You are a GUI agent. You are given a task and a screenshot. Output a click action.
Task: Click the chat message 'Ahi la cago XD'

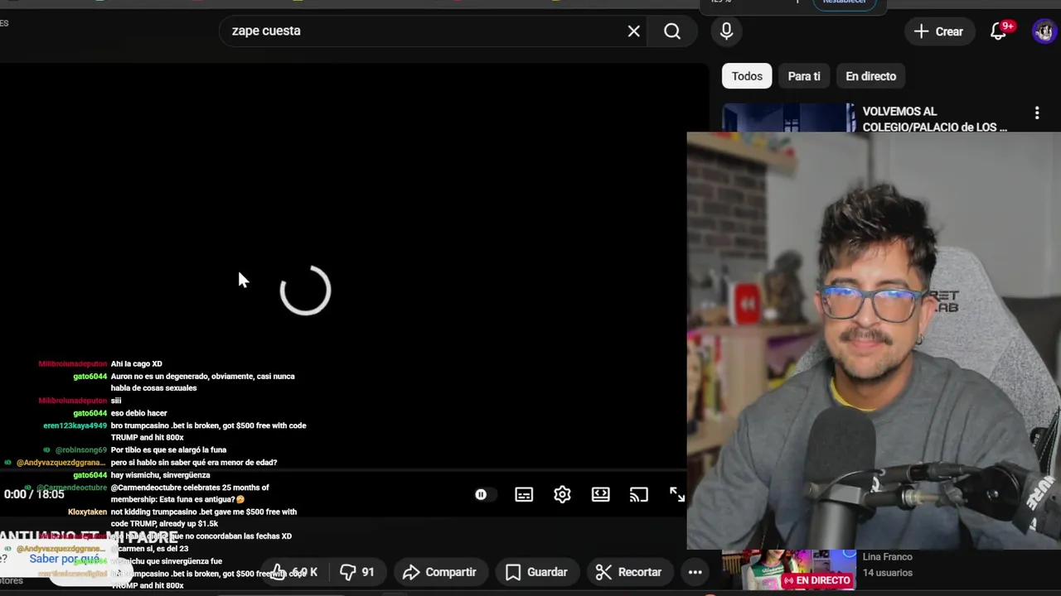[x=137, y=364]
